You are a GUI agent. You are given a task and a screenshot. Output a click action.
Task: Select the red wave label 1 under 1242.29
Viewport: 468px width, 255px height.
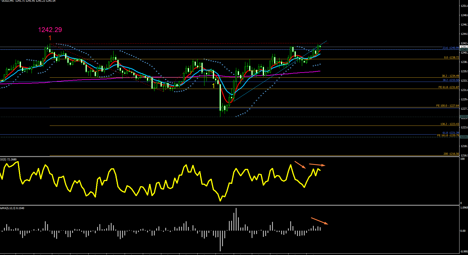50,38
